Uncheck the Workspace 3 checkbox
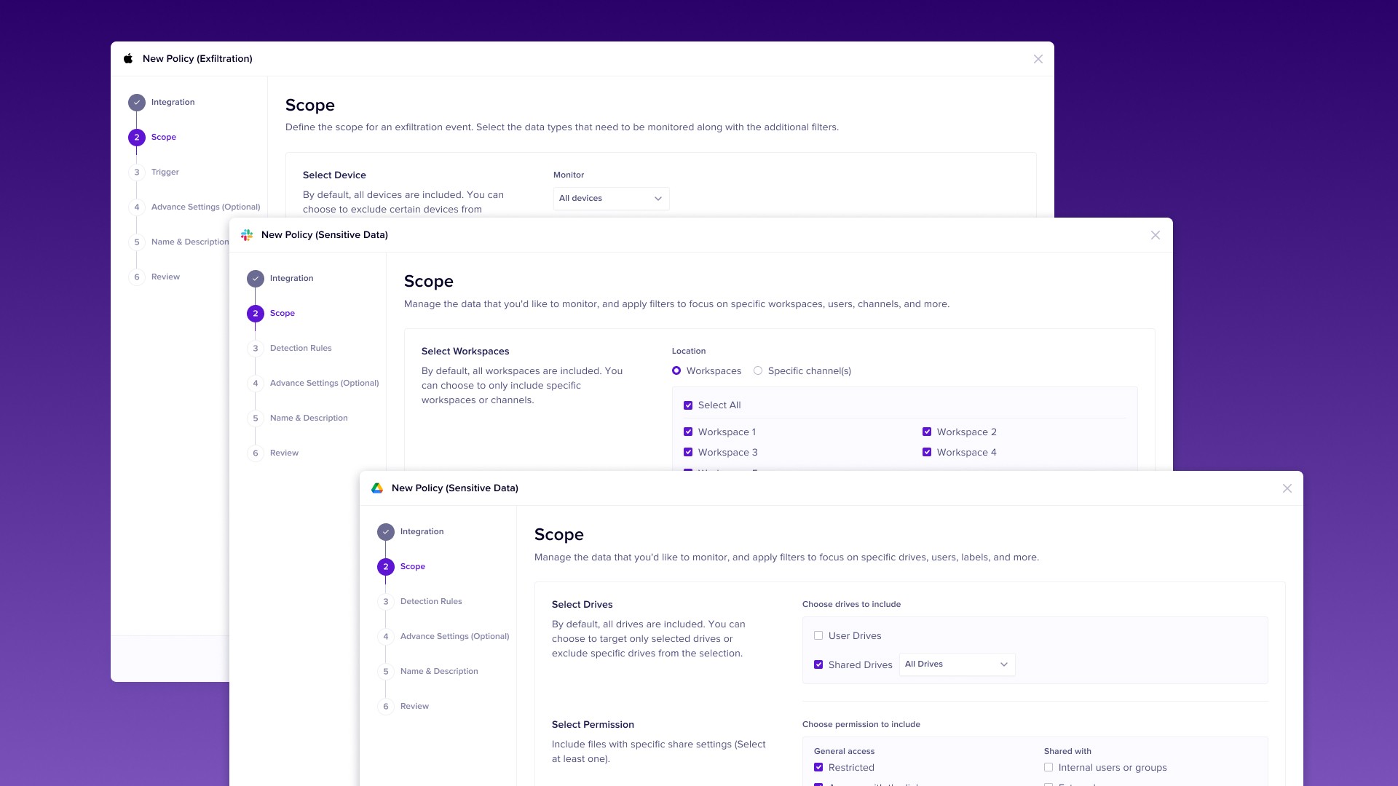Screen dimensions: 1398x786 point(688,453)
